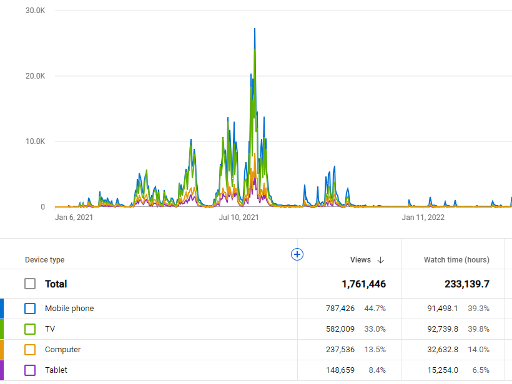
Task: Click the Jan 11, 2022 axis date label
Action: point(423,218)
